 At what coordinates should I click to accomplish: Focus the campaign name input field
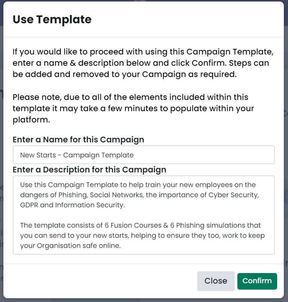coord(144,155)
